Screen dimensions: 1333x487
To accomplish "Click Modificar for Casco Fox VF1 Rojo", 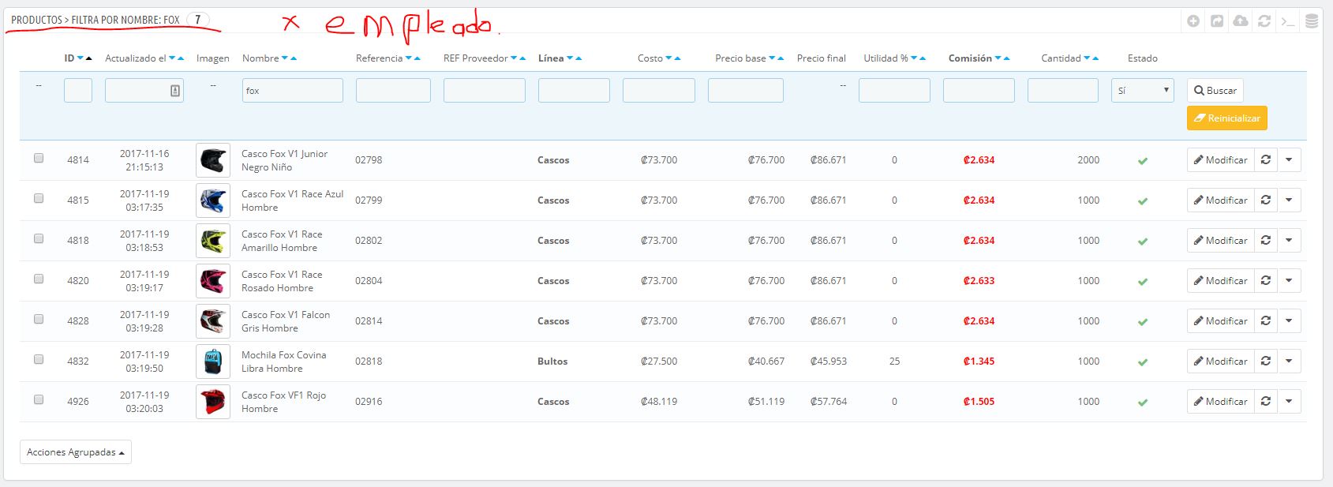I will (1220, 401).
